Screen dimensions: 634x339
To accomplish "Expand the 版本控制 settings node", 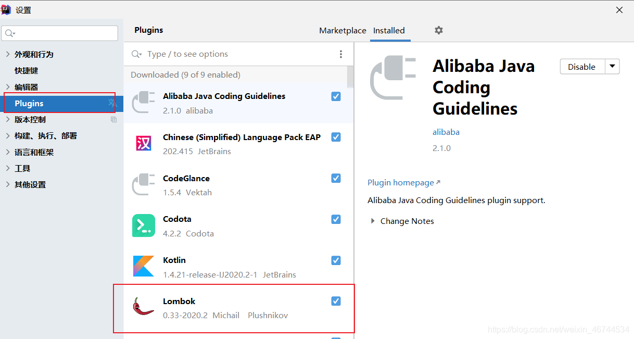I will point(7,120).
